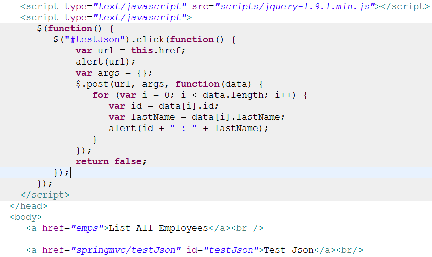Click the alert(id + " : " + lastName) line
432x257 pixels.
[x=188, y=128]
